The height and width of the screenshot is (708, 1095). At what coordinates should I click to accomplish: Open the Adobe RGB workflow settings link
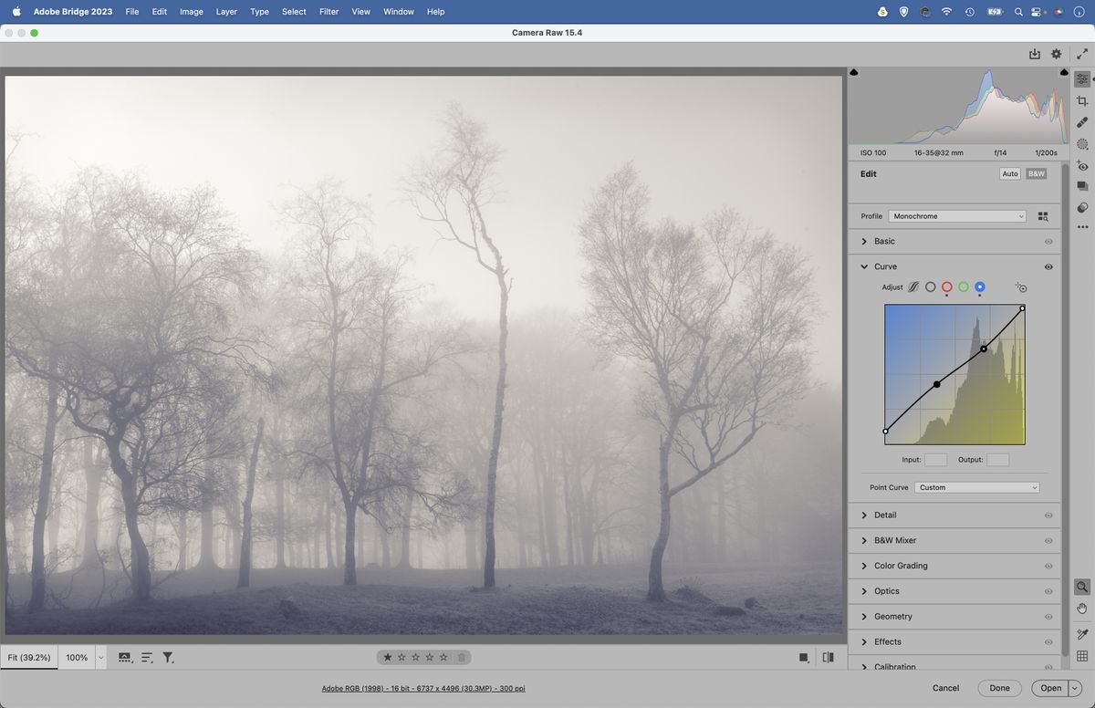tap(423, 688)
